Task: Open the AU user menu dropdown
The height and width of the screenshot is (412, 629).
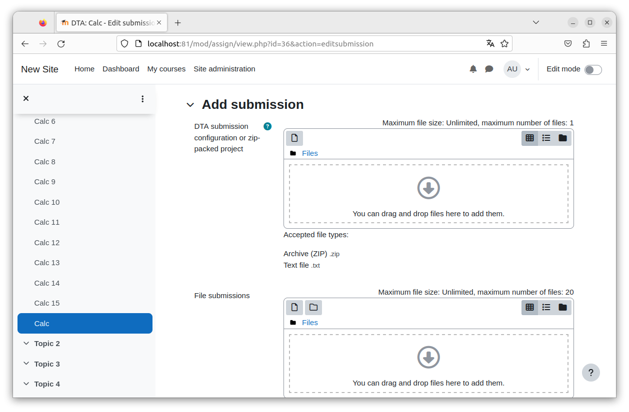Action: [x=517, y=69]
